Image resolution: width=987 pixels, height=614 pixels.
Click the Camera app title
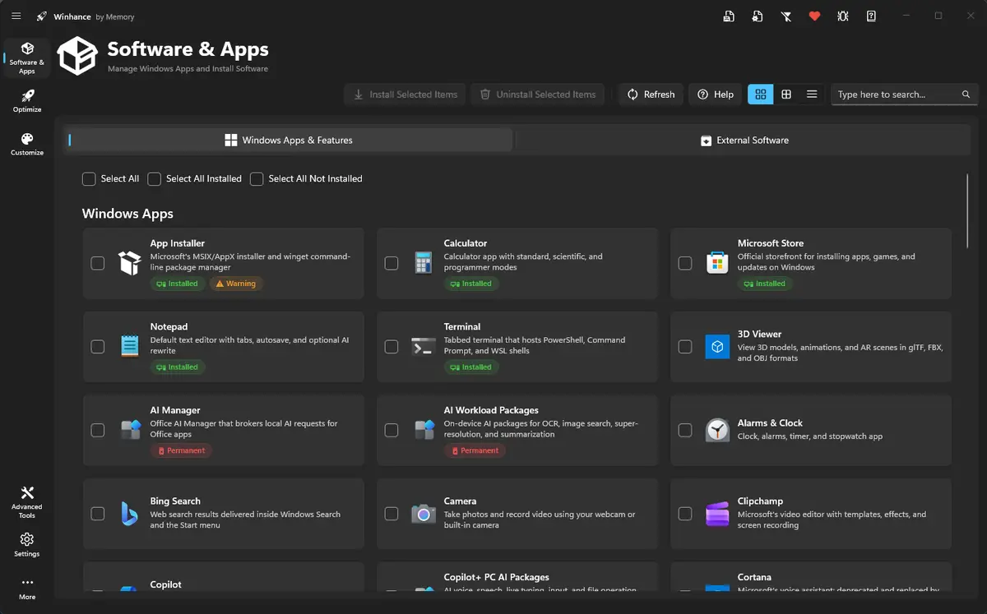coord(460,501)
